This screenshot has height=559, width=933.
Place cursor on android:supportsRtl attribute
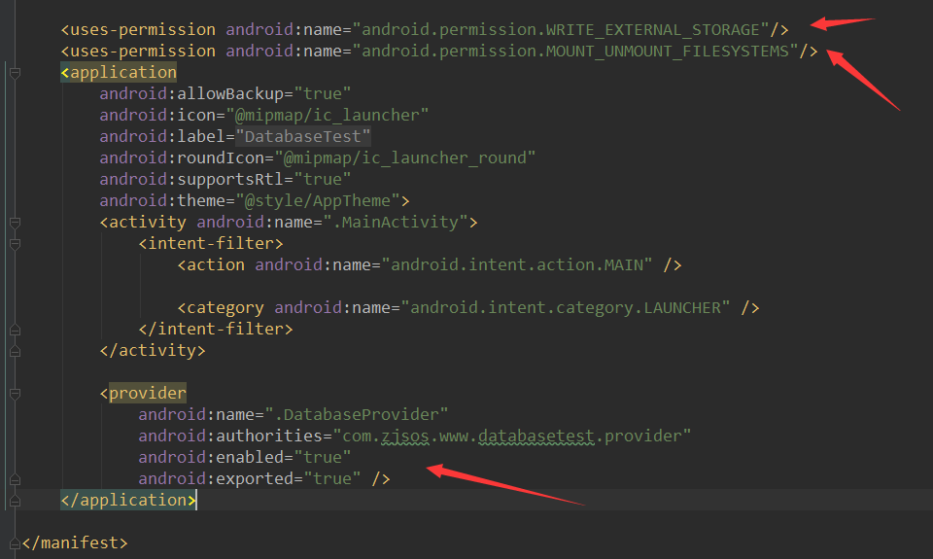tap(191, 180)
